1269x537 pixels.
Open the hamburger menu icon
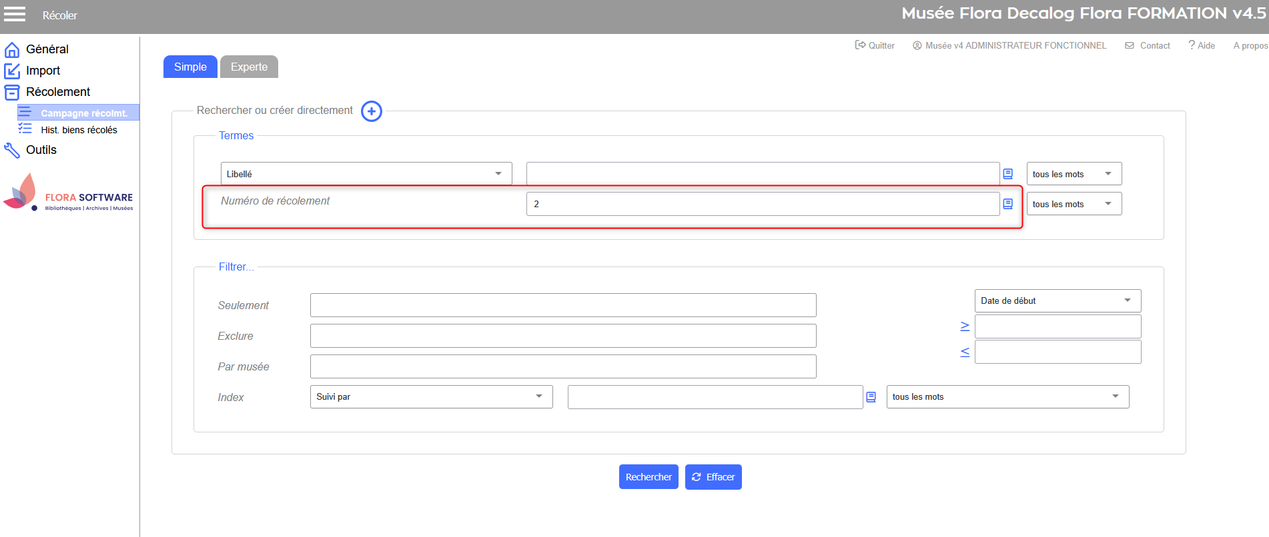15,14
